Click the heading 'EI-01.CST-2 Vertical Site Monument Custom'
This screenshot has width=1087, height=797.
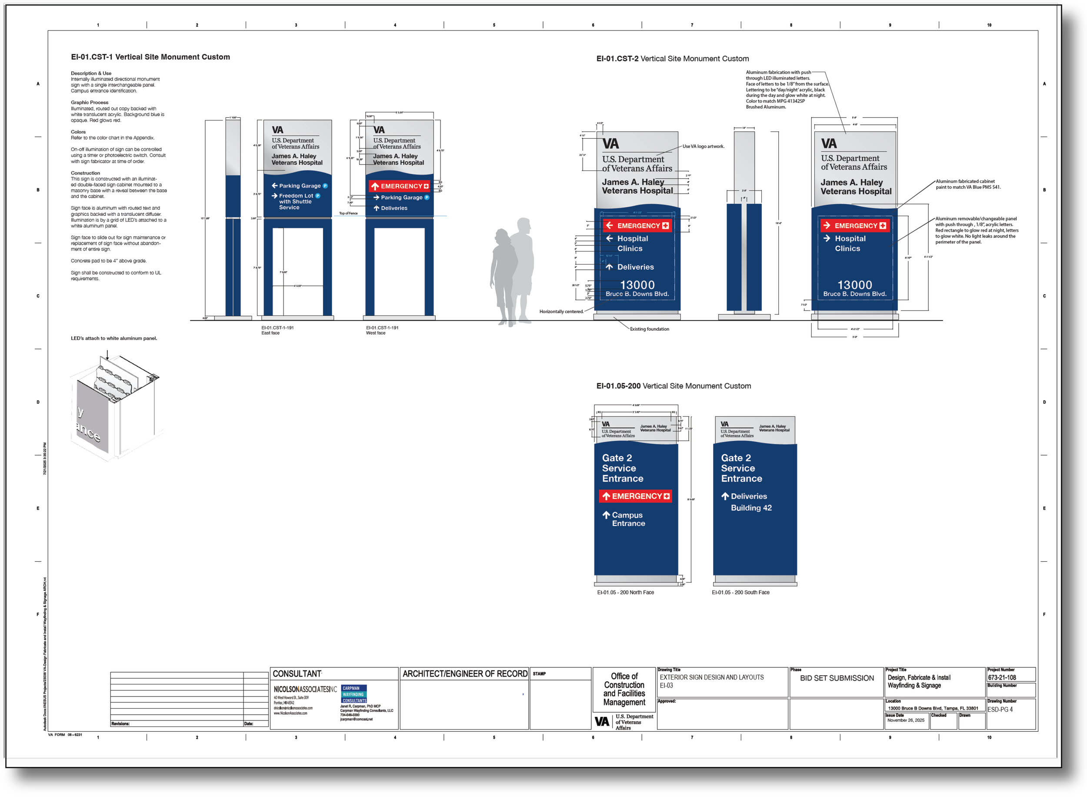(x=673, y=59)
